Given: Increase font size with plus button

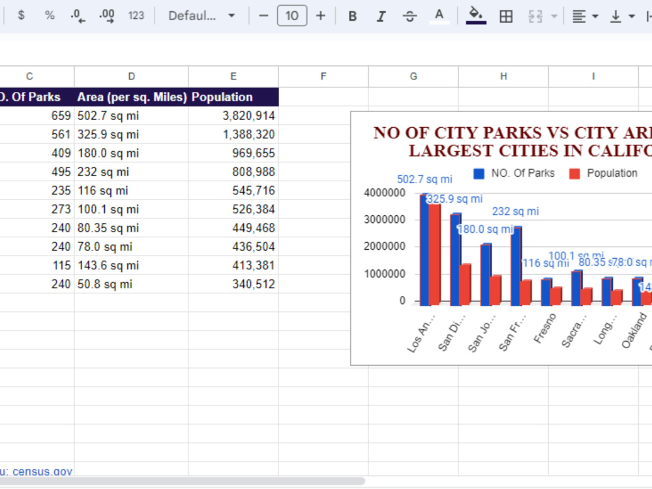Looking at the screenshot, I should [x=321, y=16].
